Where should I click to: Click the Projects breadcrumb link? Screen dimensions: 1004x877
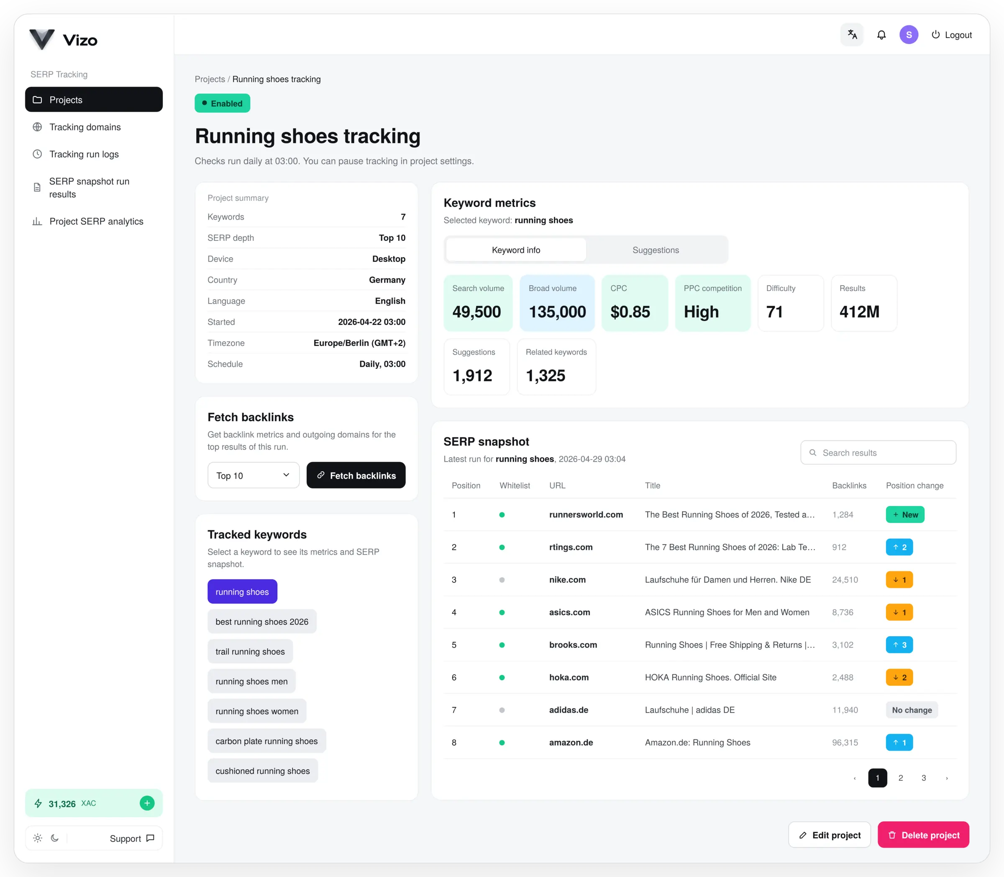click(210, 79)
